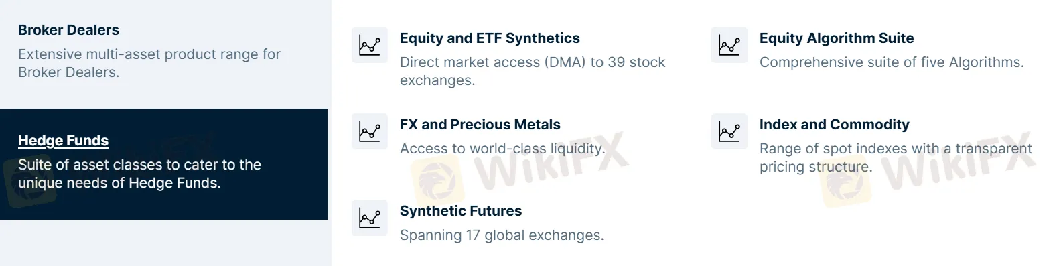Click 'Suite of asset classes' description text

point(139,174)
